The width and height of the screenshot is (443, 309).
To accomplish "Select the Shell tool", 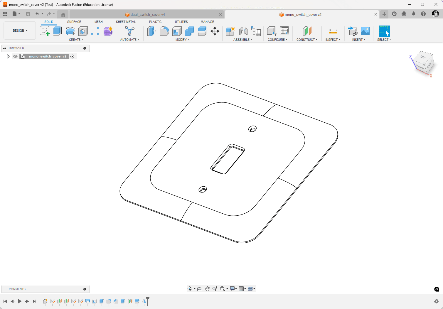I will click(177, 31).
